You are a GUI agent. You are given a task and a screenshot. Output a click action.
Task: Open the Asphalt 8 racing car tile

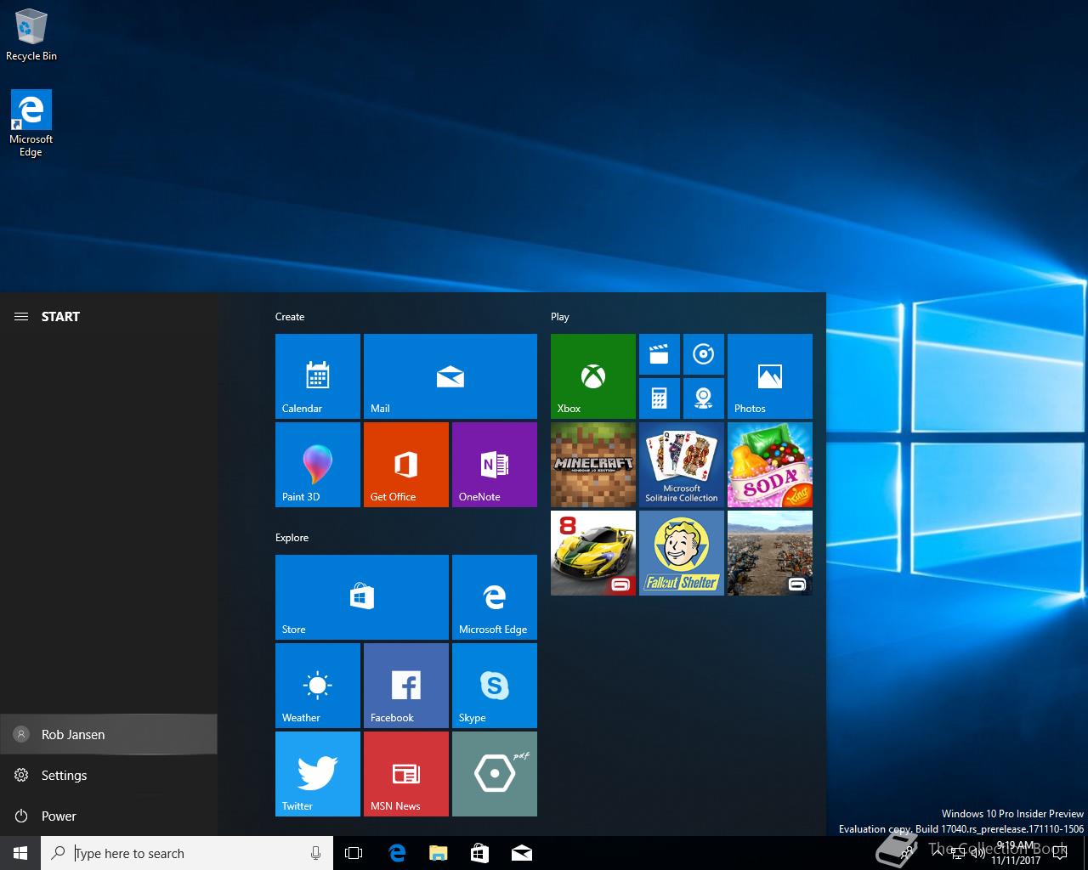[x=593, y=553]
